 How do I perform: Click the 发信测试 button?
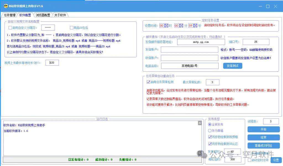[x=232, y=66]
